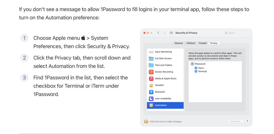274x134 pixels.
Task: Click the Screen Recording icon
Action: [151, 72]
